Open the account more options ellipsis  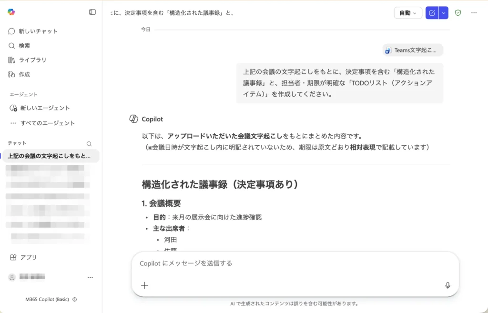pyautogui.click(x=90, y=277)
